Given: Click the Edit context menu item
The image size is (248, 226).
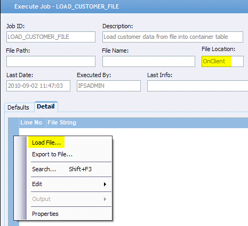Looking at the screenshot, I should click(x=37, y=184).
